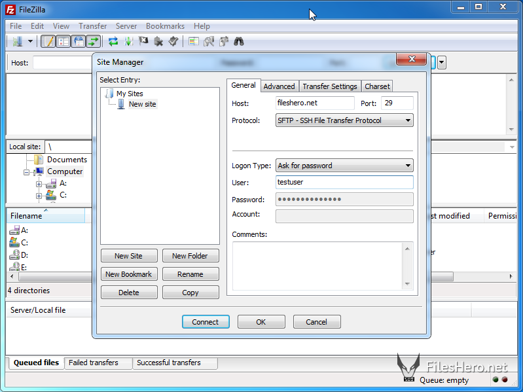
Task: Open the Server menu
Action: (x=126, y=26)
